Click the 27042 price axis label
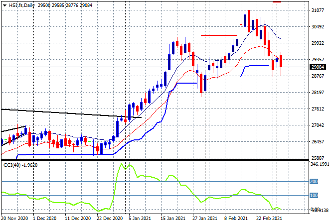The width and height of the screenshot is (329, 224). (318, 125)
